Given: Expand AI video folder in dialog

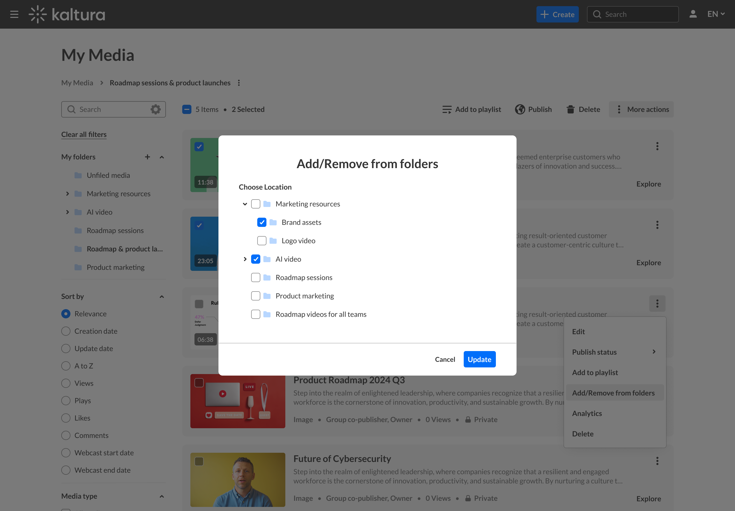Looking at the screenshot, I should pos(245,259).
